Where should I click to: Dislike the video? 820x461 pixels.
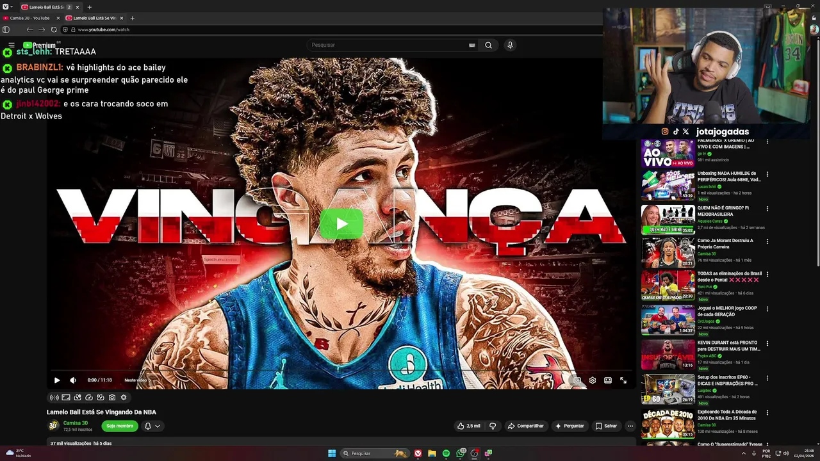[493, 426]
